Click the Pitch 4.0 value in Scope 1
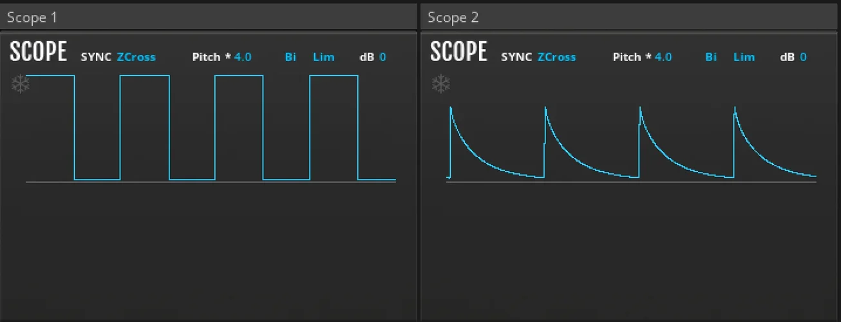 point(243,57)
